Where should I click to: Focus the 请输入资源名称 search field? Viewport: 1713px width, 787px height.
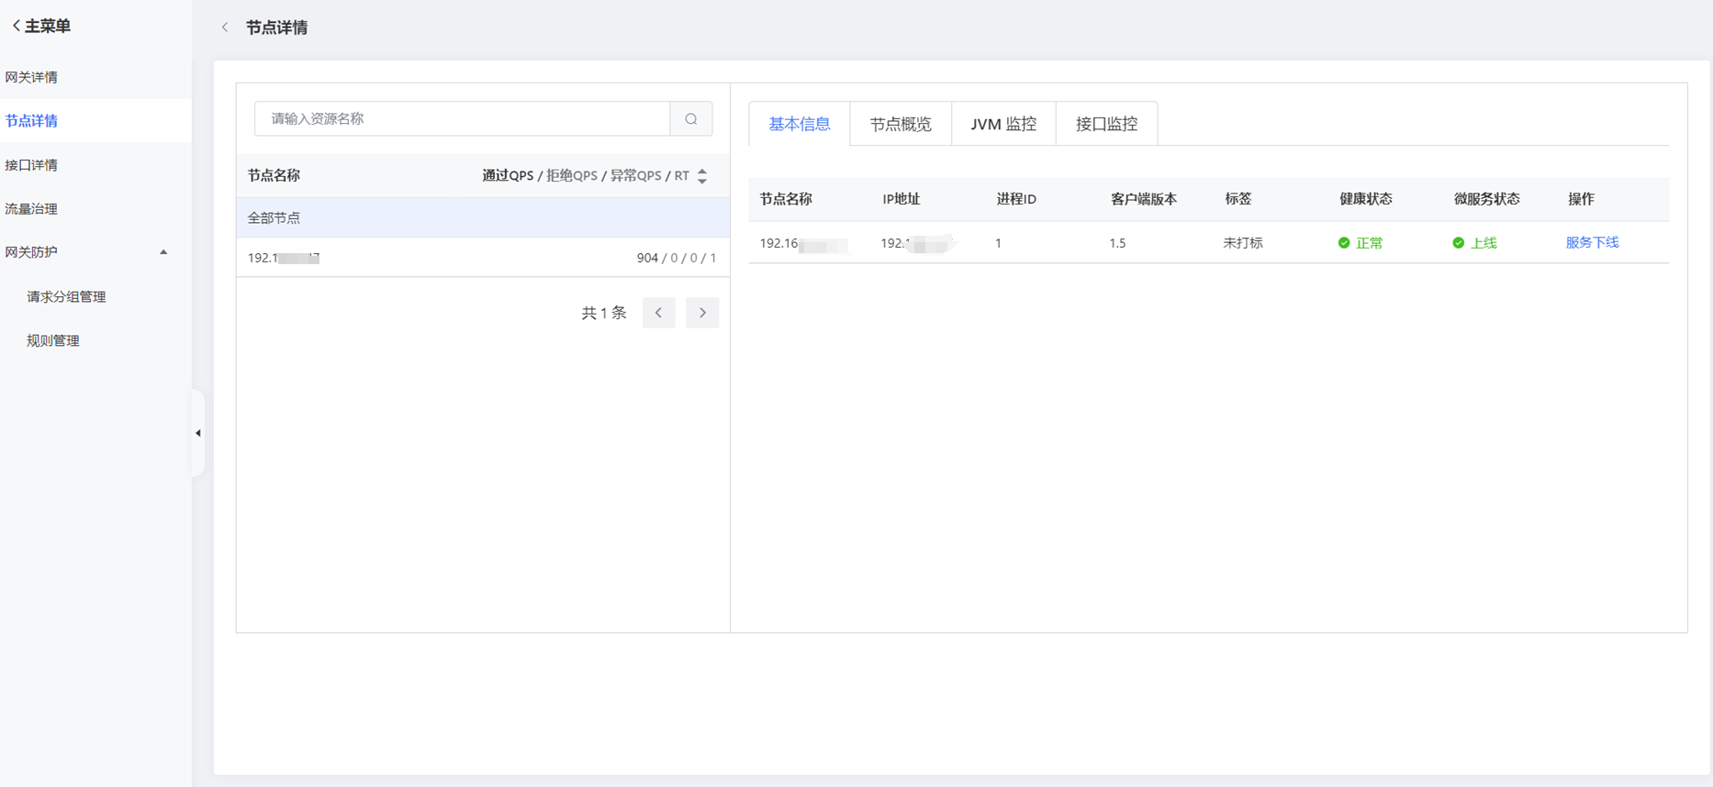[x=462, y=118]
